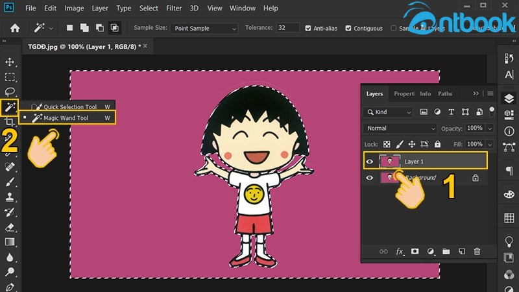Select the Pen tool

[10, 287]
